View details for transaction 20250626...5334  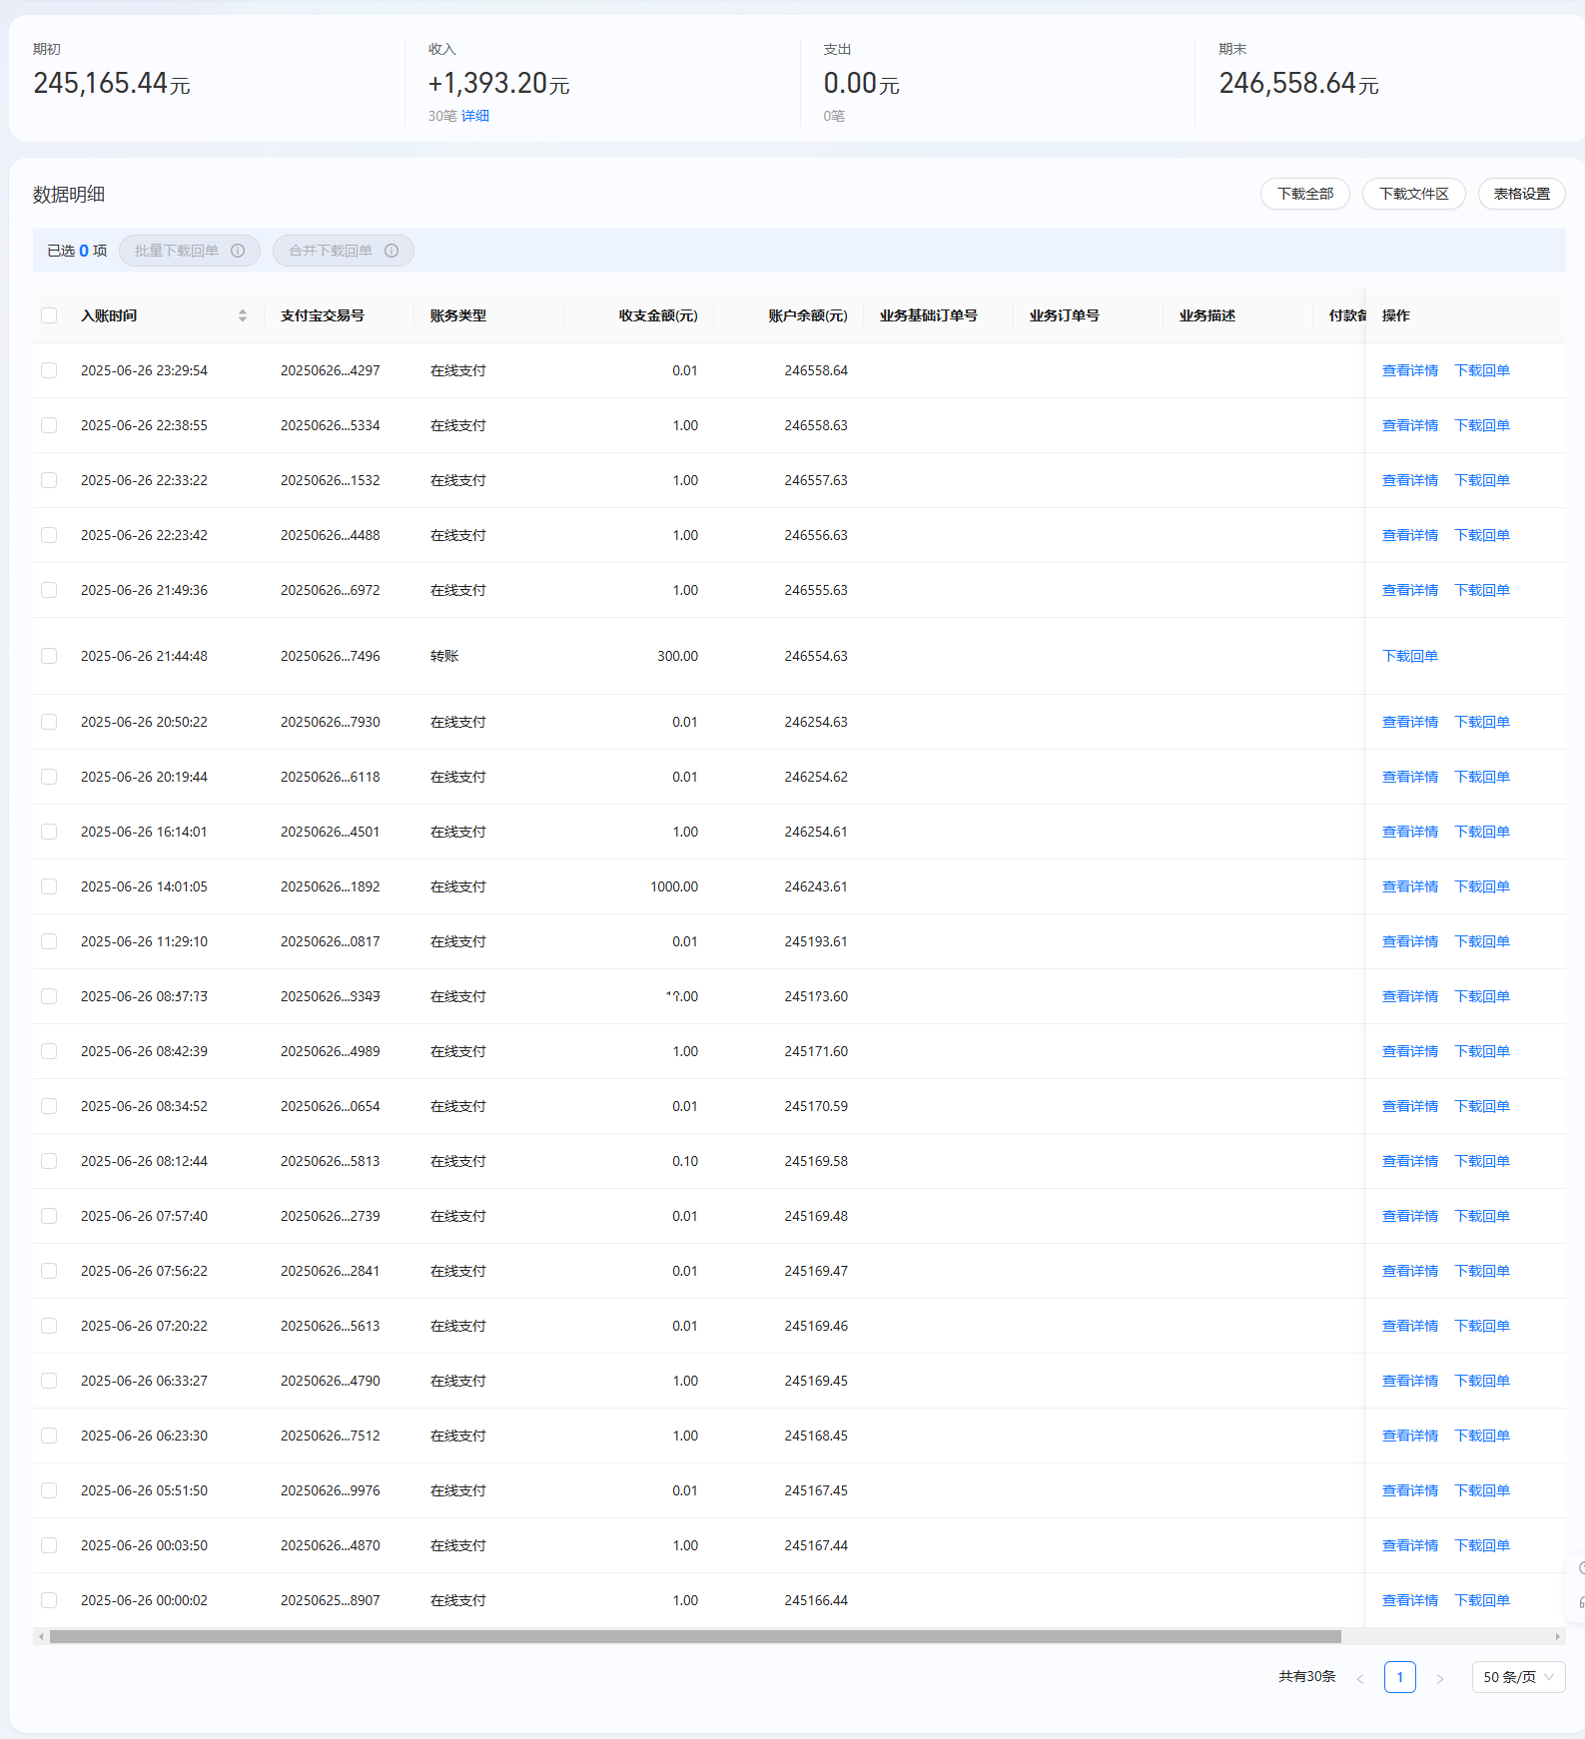(1410, 425)
